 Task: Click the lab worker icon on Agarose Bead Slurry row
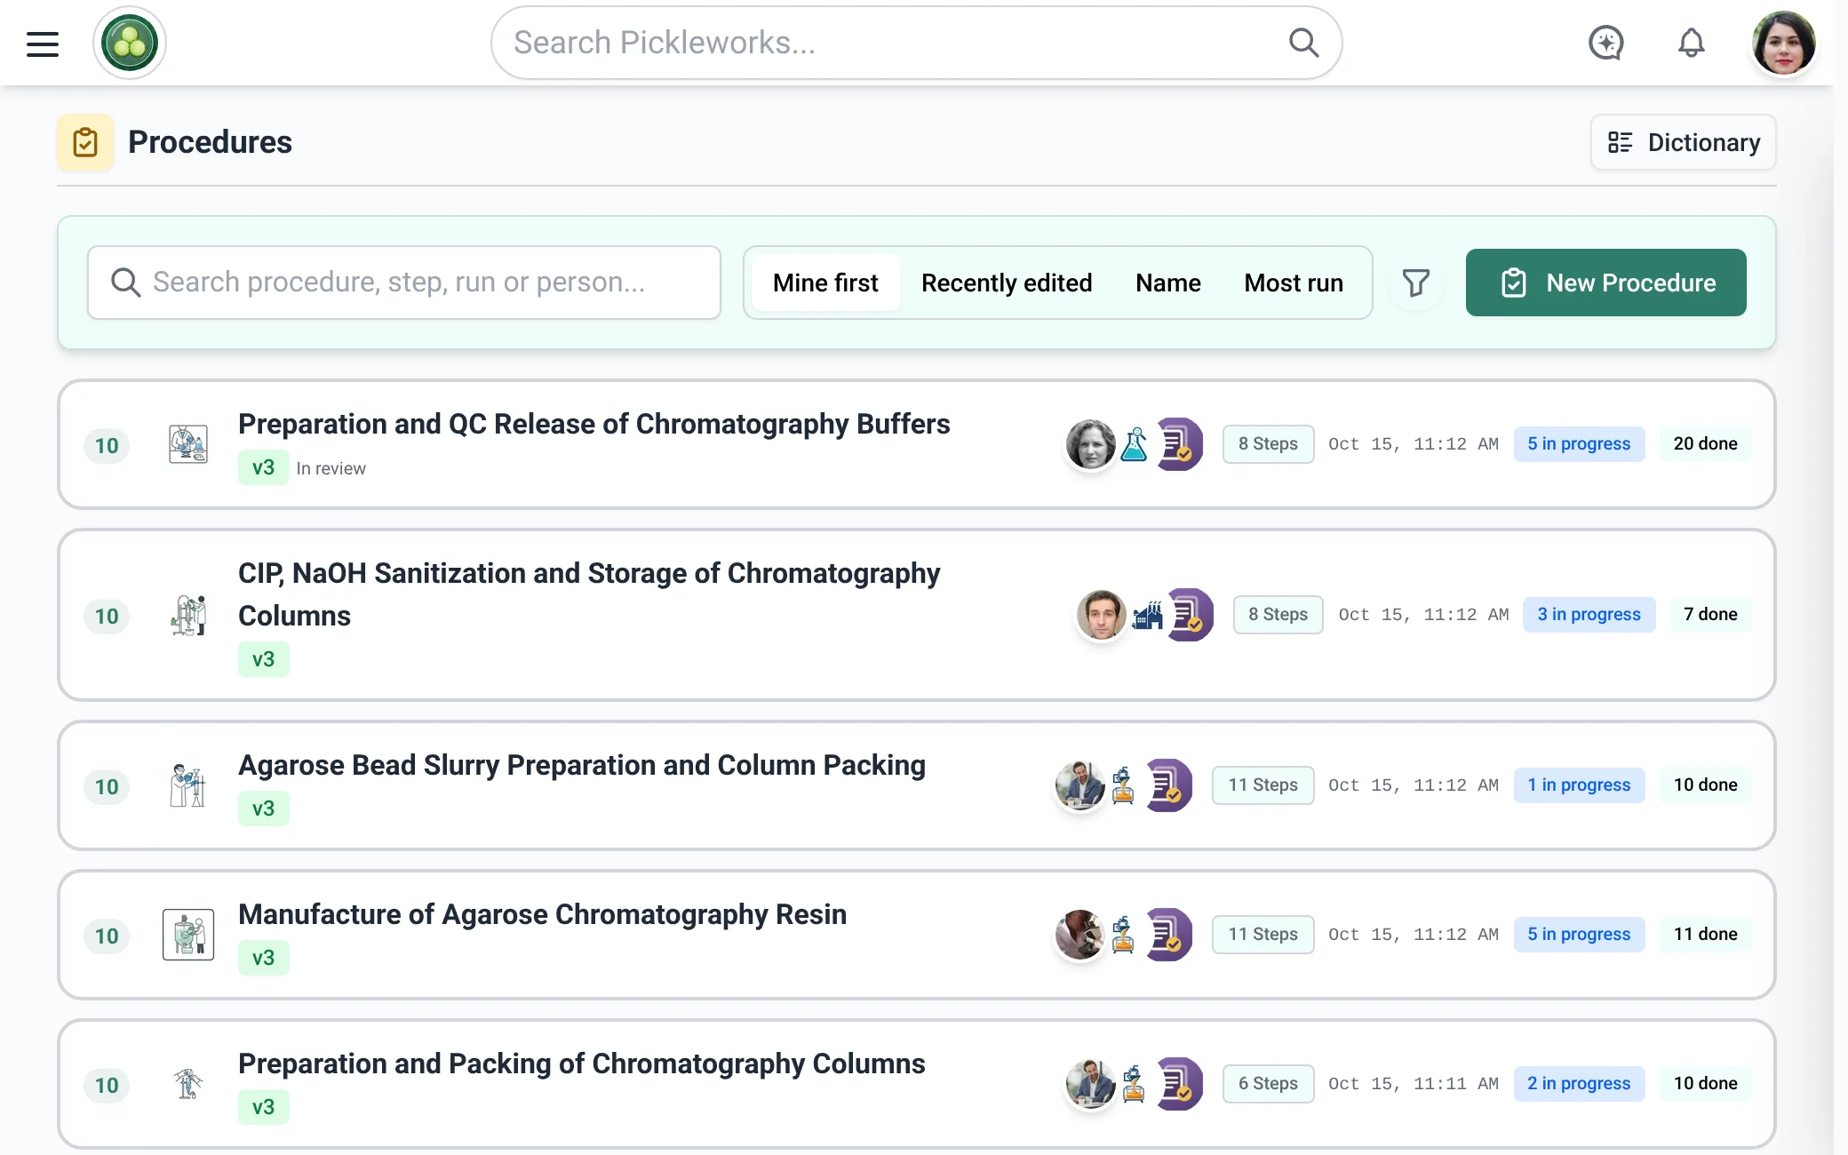(x=1123, y=785)
